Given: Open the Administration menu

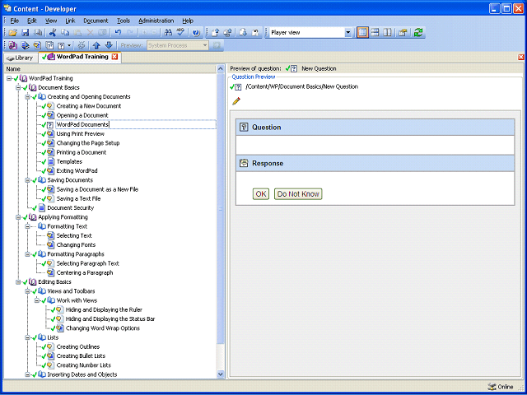Looking at the screenshot, I should (156, 21).
